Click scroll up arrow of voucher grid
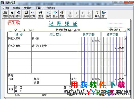 click(x=125, y=38)
